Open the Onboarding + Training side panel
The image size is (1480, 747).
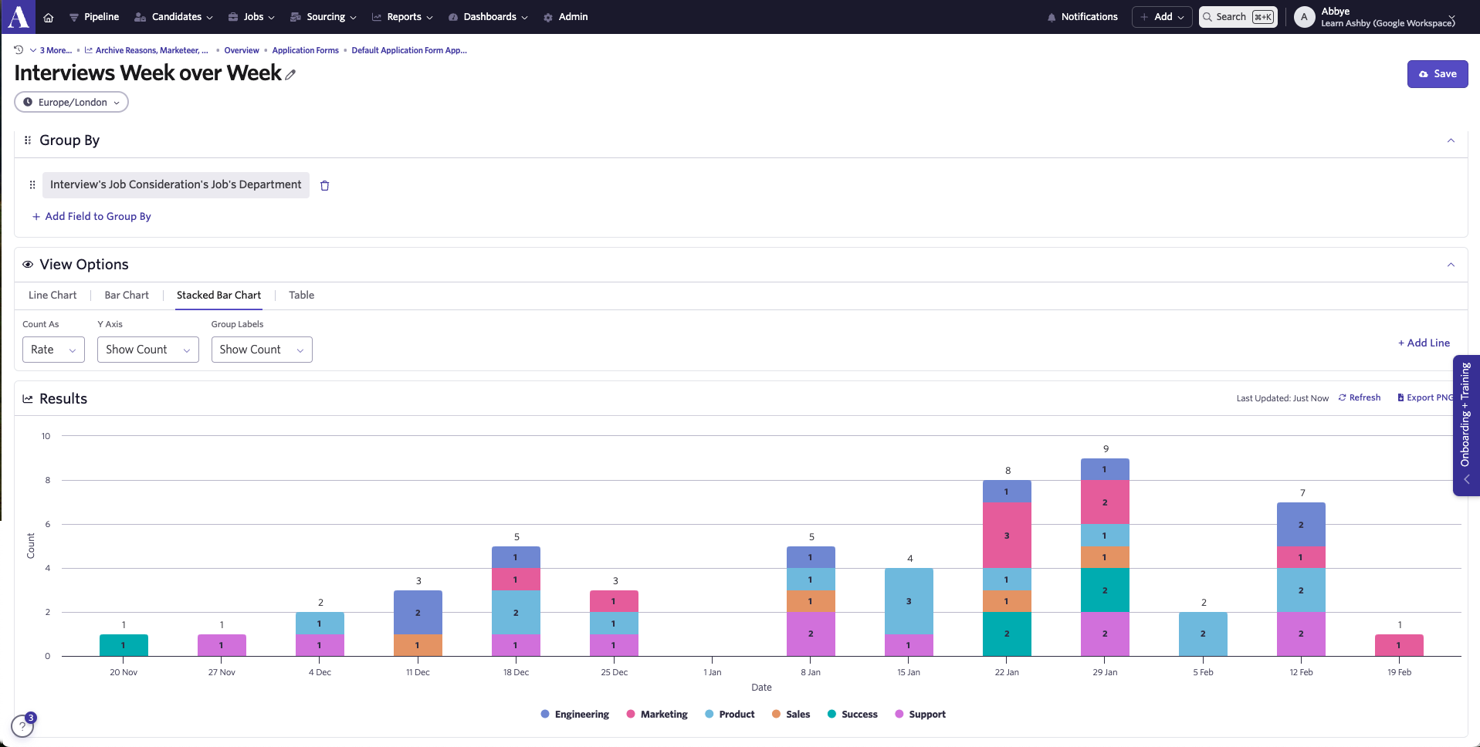click(x=1465, y=425)
